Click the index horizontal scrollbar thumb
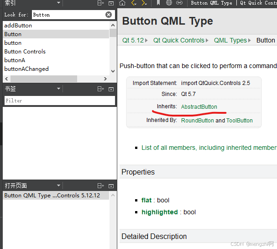Image resolution: width=277 pixels, height=249 pixels. (x=44, y=79)
